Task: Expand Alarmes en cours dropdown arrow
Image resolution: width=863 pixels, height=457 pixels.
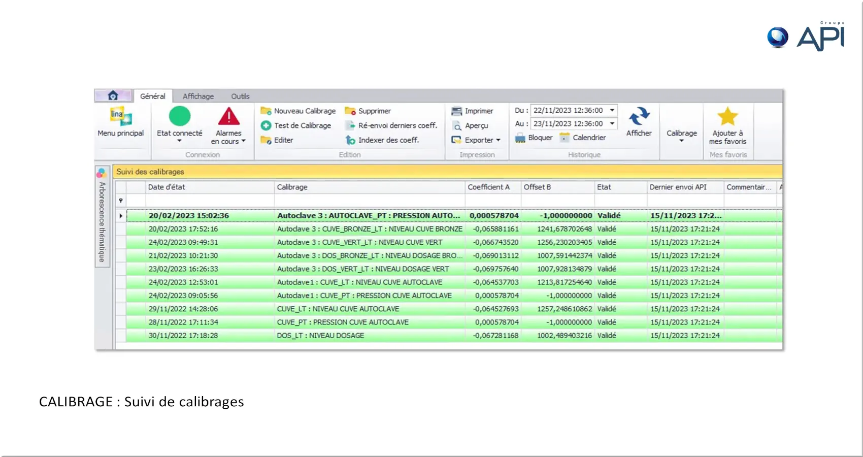Action: pos(244,141)
